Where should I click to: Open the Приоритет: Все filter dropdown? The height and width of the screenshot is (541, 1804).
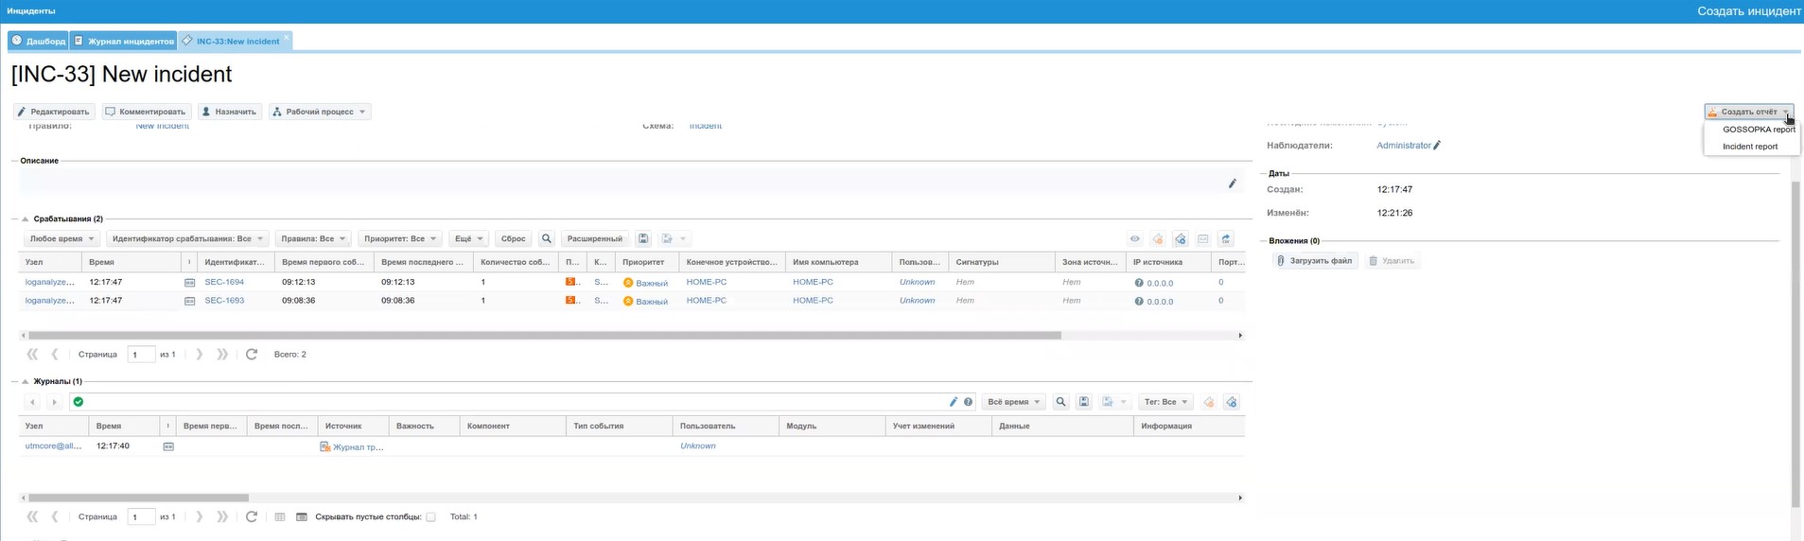point(399,239)
